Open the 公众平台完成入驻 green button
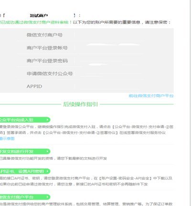 tap(25, 120)
